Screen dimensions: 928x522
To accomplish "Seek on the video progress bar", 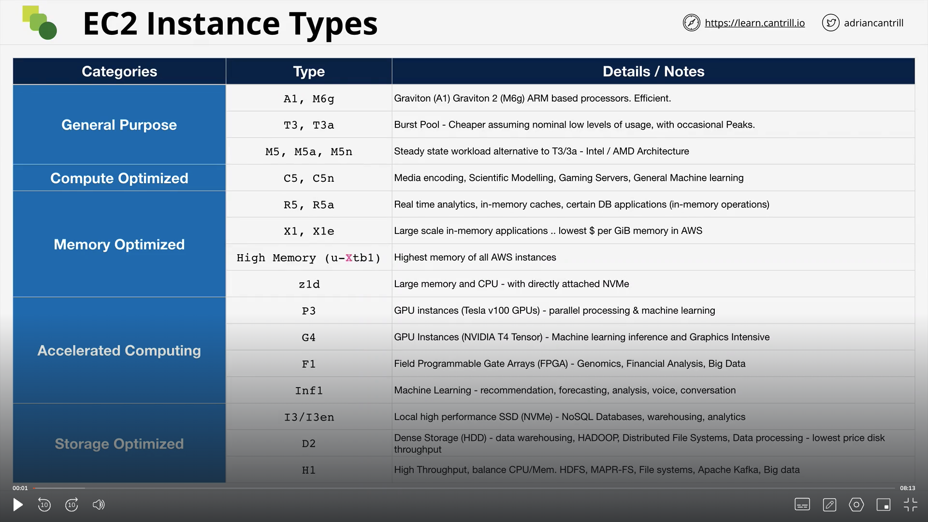I will [x=464, y=488].
